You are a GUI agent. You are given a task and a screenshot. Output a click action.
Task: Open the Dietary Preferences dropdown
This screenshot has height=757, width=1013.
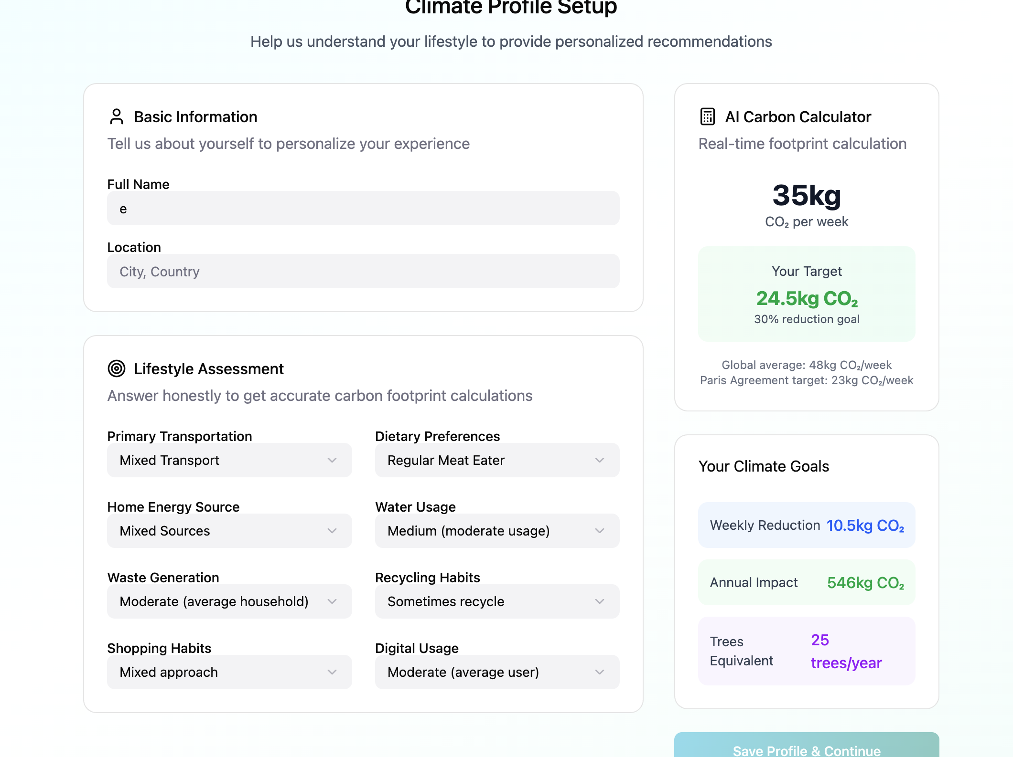(497, 460)
